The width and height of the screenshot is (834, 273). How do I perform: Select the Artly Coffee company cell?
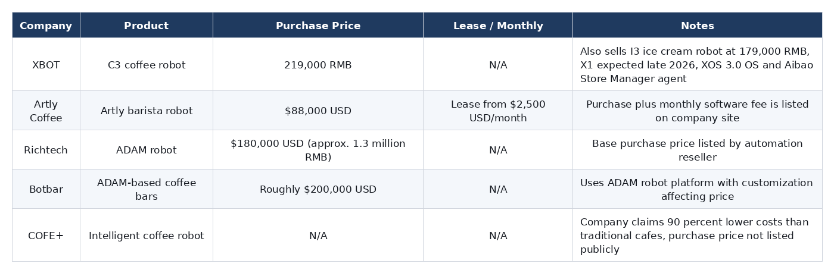pos(46,111)
